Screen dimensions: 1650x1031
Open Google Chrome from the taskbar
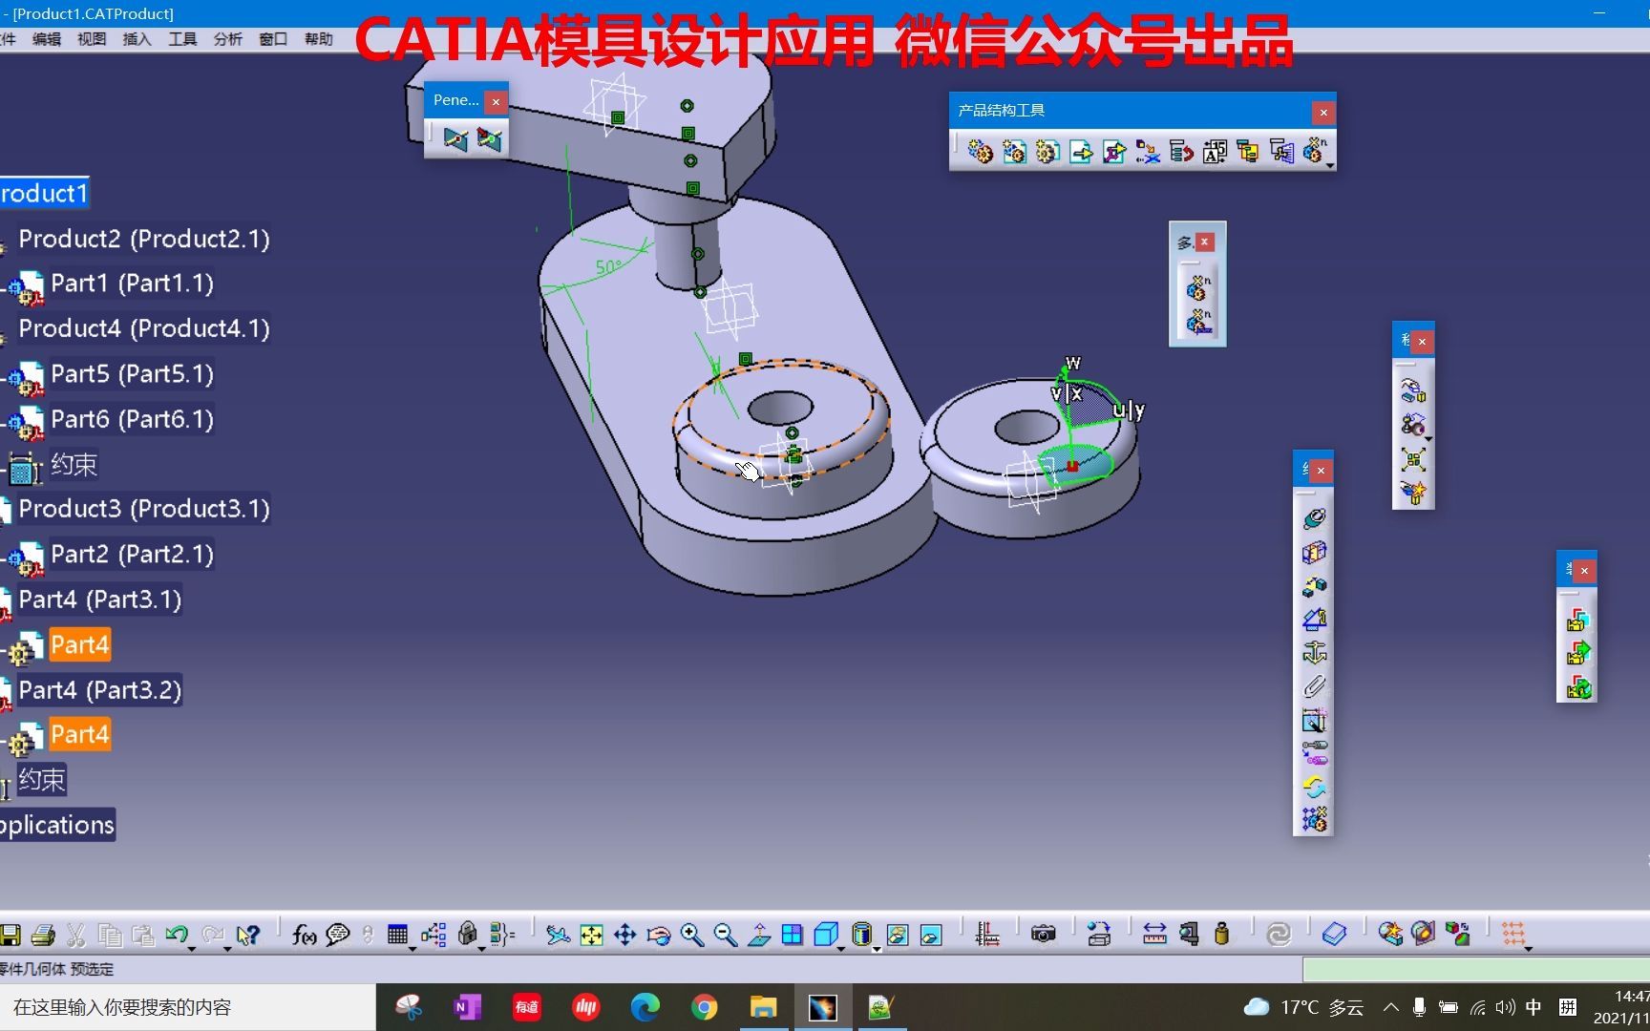coord(705,1007)
